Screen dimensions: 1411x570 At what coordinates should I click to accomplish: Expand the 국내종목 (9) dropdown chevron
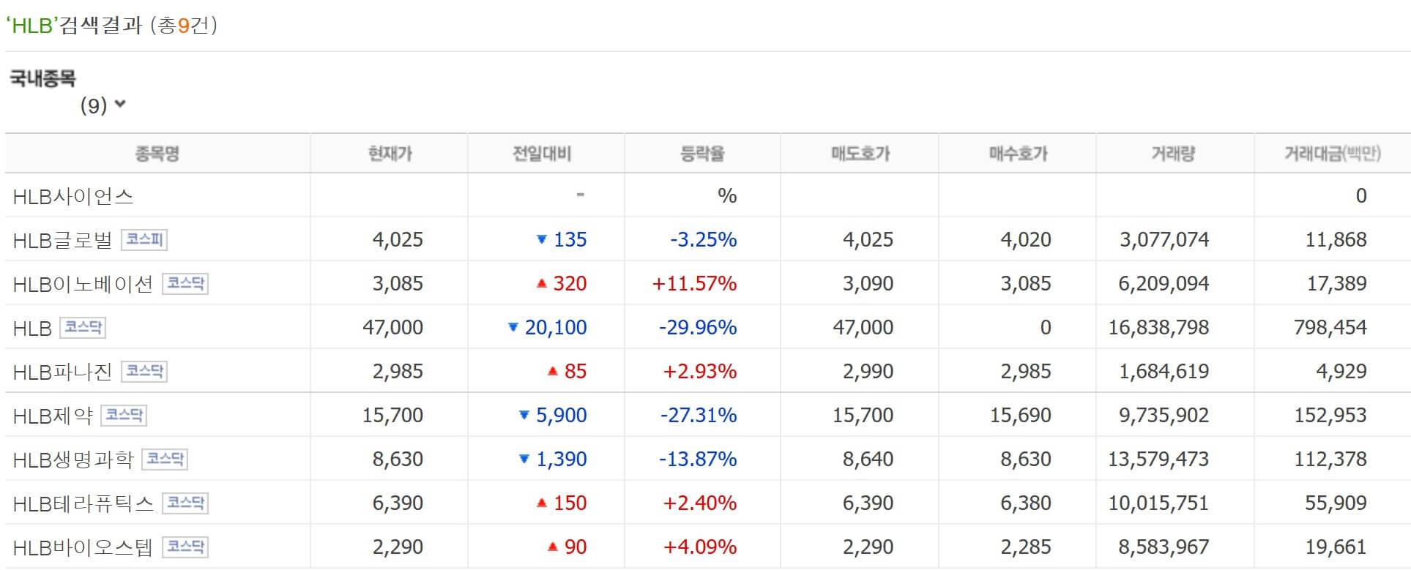click(120, 104)
